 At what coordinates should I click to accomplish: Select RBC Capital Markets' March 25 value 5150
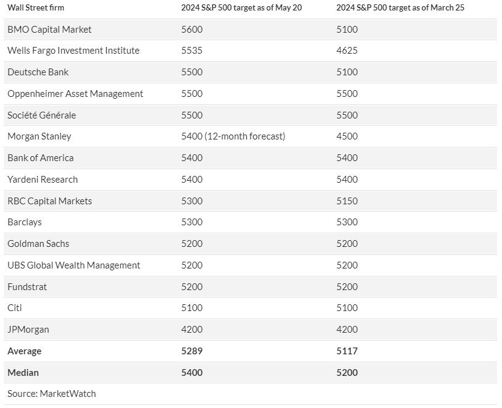(x=347, y=201)
